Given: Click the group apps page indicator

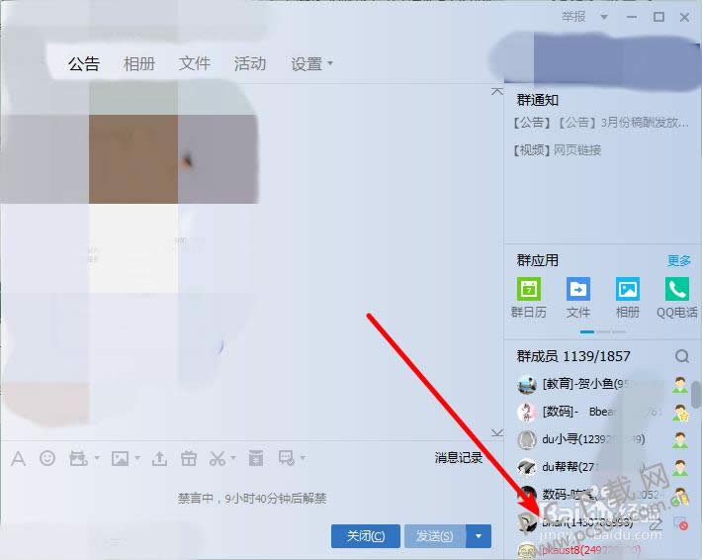Looking at the screenshot, I should point(602,332).
